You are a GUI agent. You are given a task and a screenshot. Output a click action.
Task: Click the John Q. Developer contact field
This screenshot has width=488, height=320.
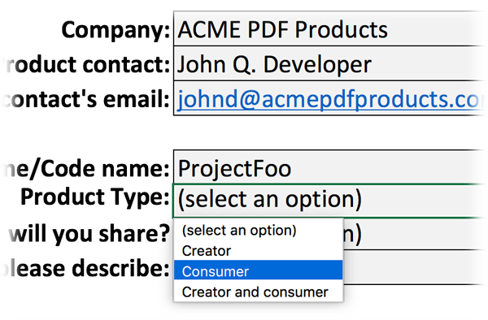click(x=330, y=63)
